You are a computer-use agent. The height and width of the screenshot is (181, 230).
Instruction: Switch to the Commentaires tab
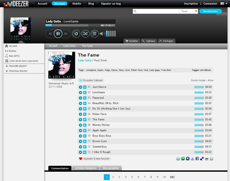(x=60, y=168)
